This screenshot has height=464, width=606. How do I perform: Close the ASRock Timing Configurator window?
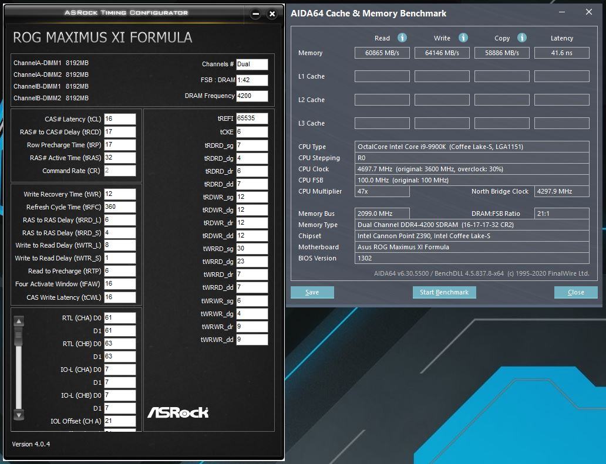click(x=272, y=14)
